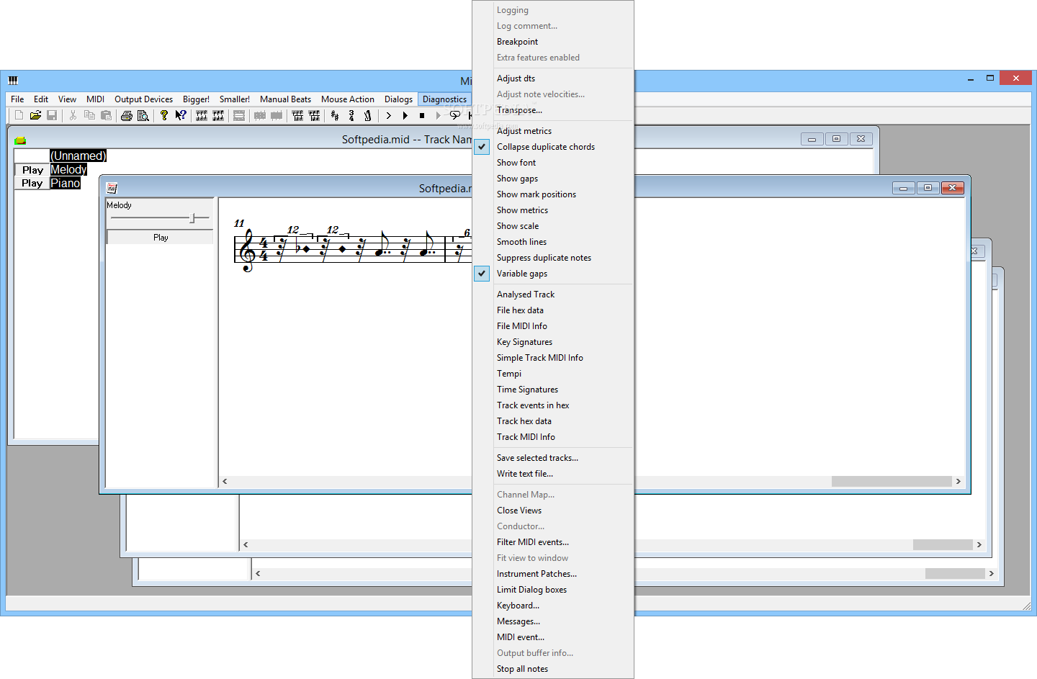Click treble clef in Melody score
Image resolution: width=1037 pixels, height=679 pixels.
click(x=248, y=250)
